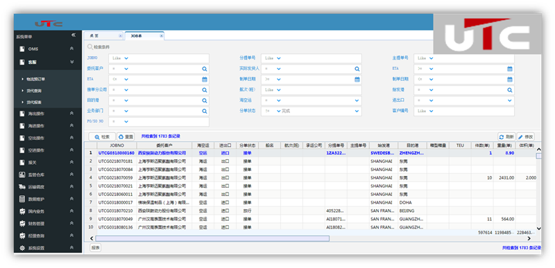Collapse the 客服 menu section
The image size is (555, 268).
72,62
